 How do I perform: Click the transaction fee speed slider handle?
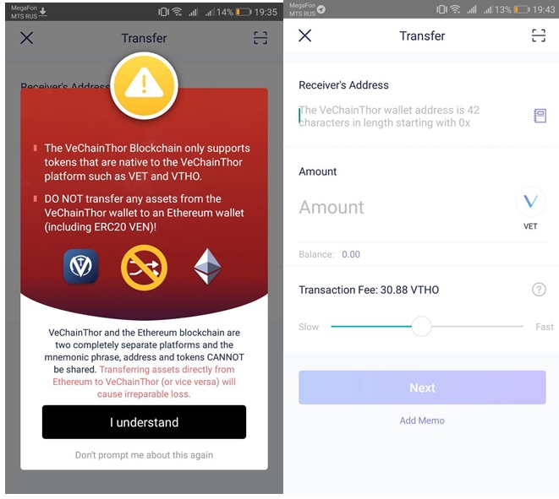click(x=421, y=326)
